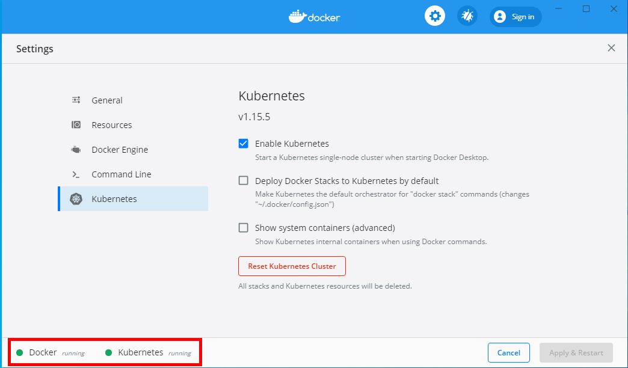Click the Docker Engine whale icon

(x=76, y=149)
